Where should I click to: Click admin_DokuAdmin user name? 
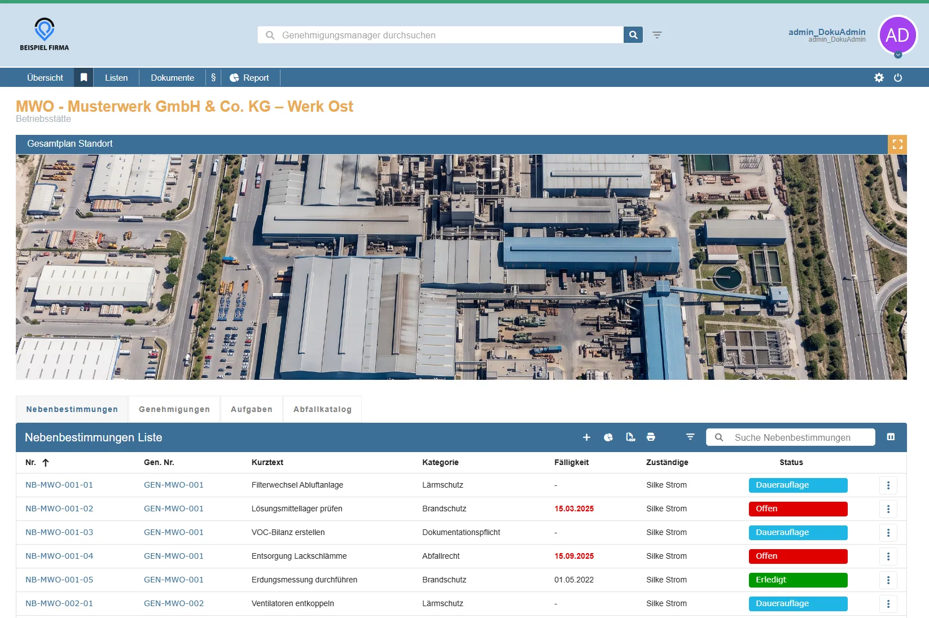[x=827, y=32]
